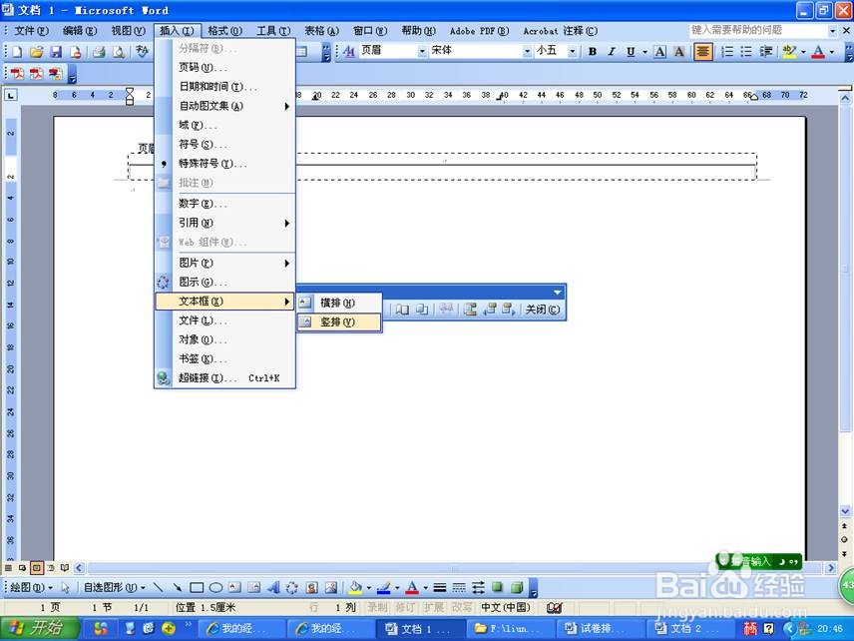
Task: Expand 图片 submenu
Action: click(224, 263)
